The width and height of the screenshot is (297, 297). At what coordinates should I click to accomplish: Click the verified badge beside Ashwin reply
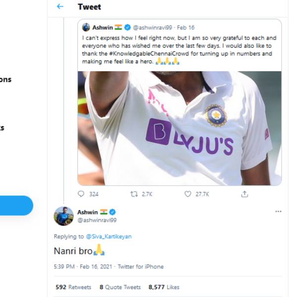[112, 212]
